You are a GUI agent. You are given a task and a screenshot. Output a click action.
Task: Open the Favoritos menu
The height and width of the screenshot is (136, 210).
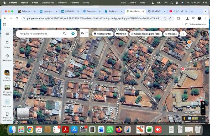tap(75, 3)
